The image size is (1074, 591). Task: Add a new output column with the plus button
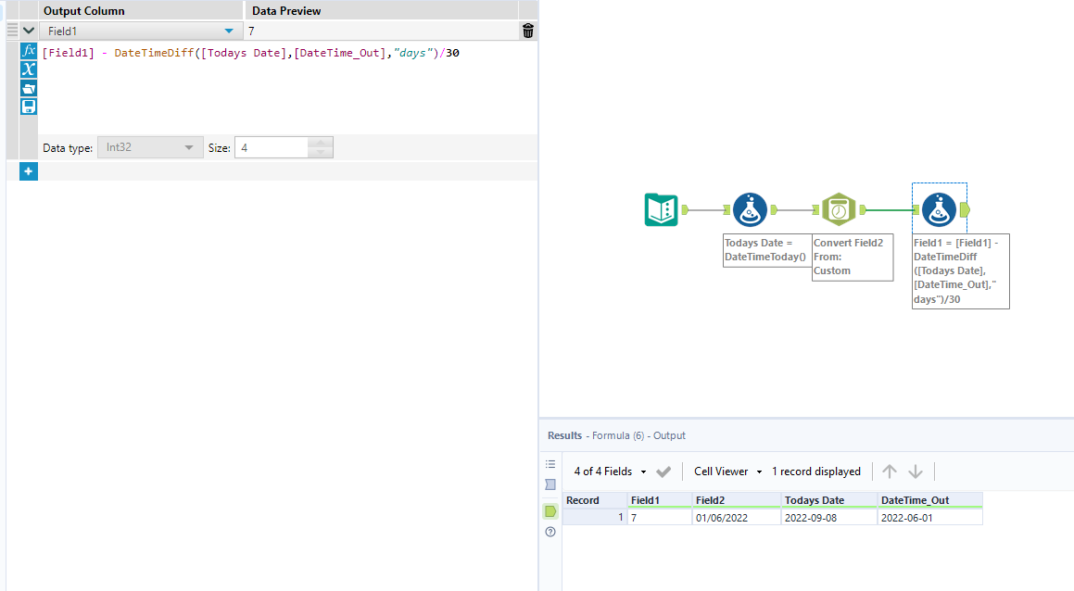(x=28, y=170)
